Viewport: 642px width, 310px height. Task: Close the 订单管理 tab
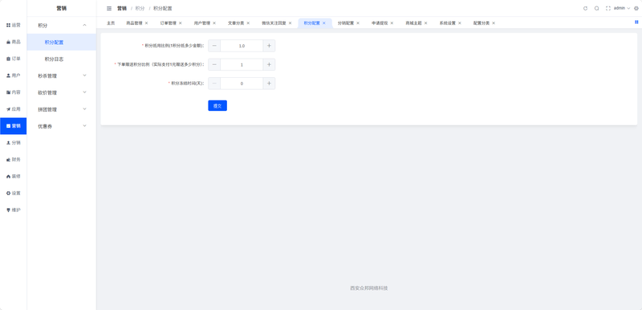coord(180,23)
